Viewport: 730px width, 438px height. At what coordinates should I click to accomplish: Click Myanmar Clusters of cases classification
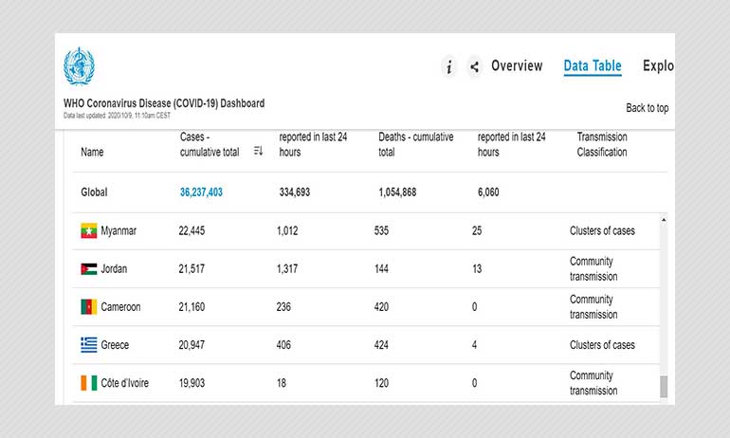pyautogui.click(x=602, y=231)
